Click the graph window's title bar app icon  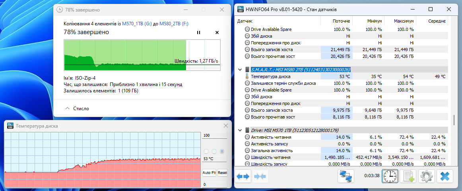[x=10, y=126]
